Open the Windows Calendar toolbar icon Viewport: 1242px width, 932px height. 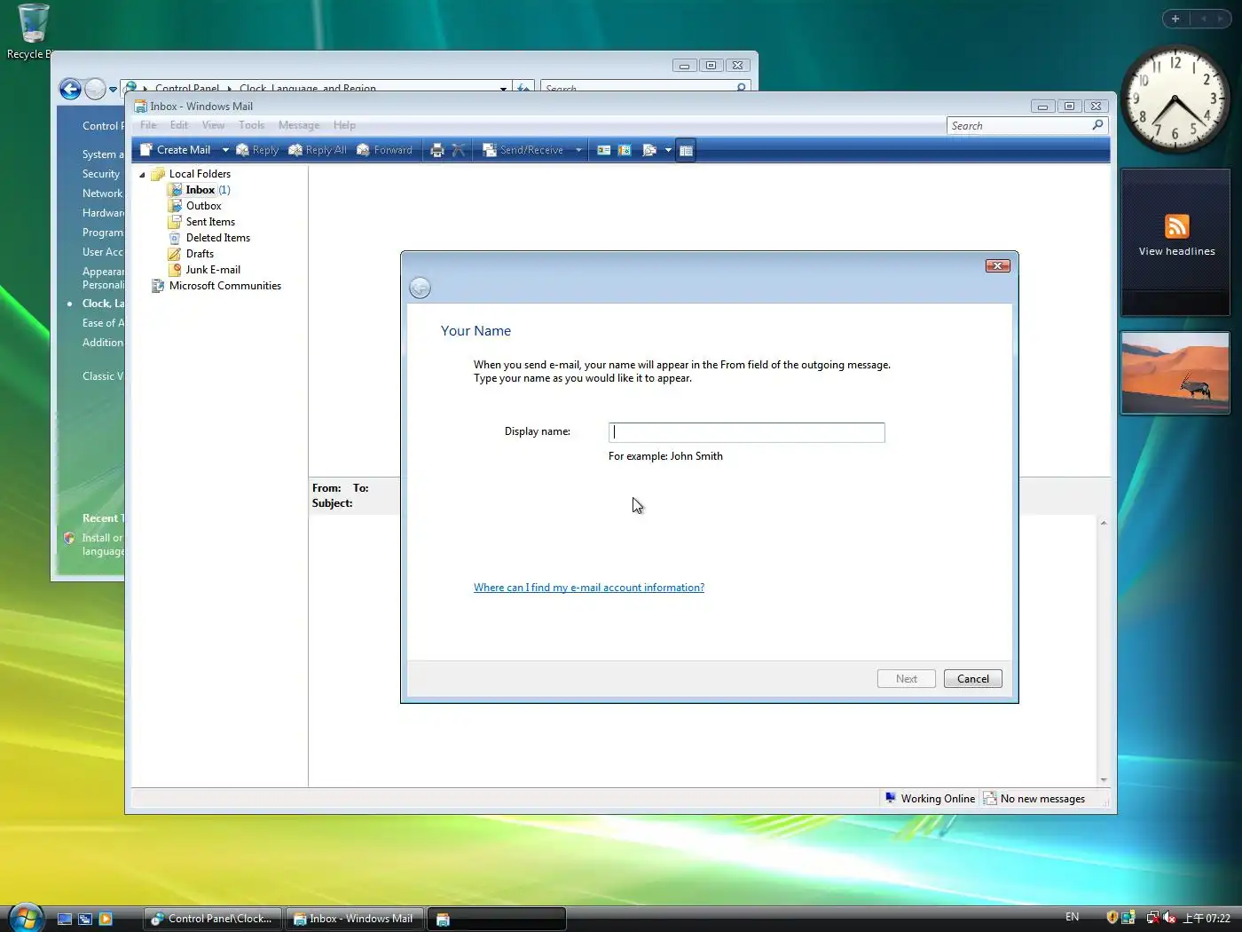(x=625, y=150)
